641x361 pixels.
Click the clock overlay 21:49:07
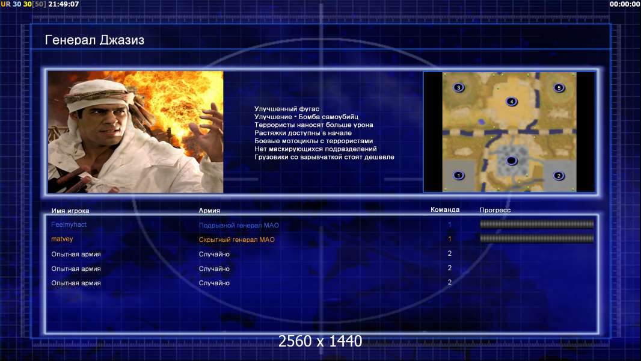[63, 4]
